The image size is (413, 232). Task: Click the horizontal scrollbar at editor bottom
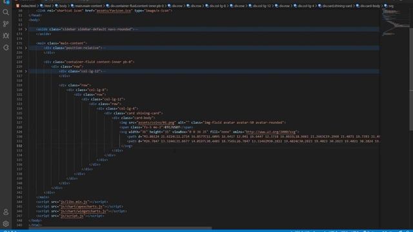120,228
